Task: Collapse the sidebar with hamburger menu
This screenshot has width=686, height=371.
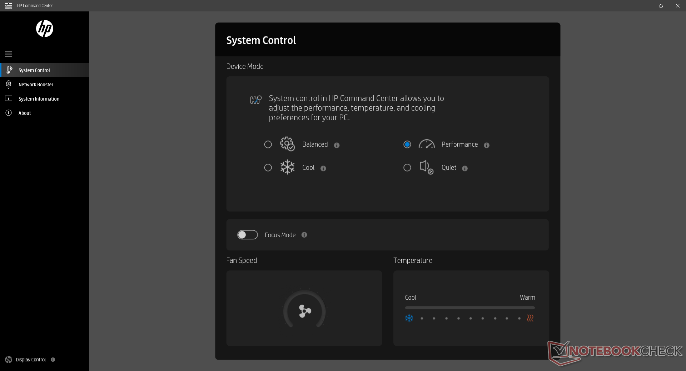Action: tap(9, 54)
